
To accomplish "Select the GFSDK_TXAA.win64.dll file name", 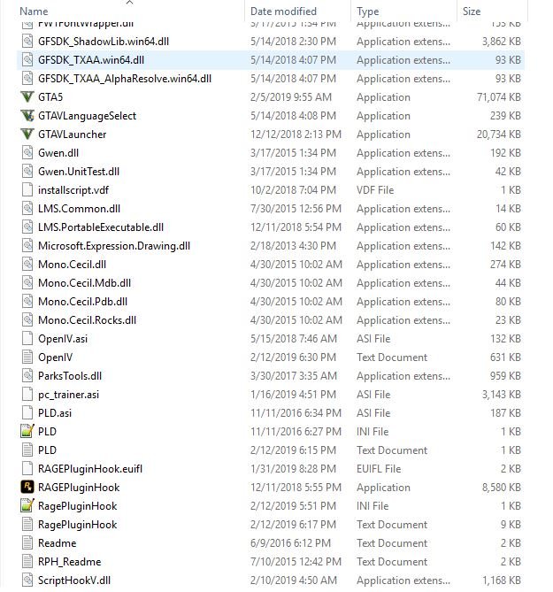I will (x=91, y=60).
